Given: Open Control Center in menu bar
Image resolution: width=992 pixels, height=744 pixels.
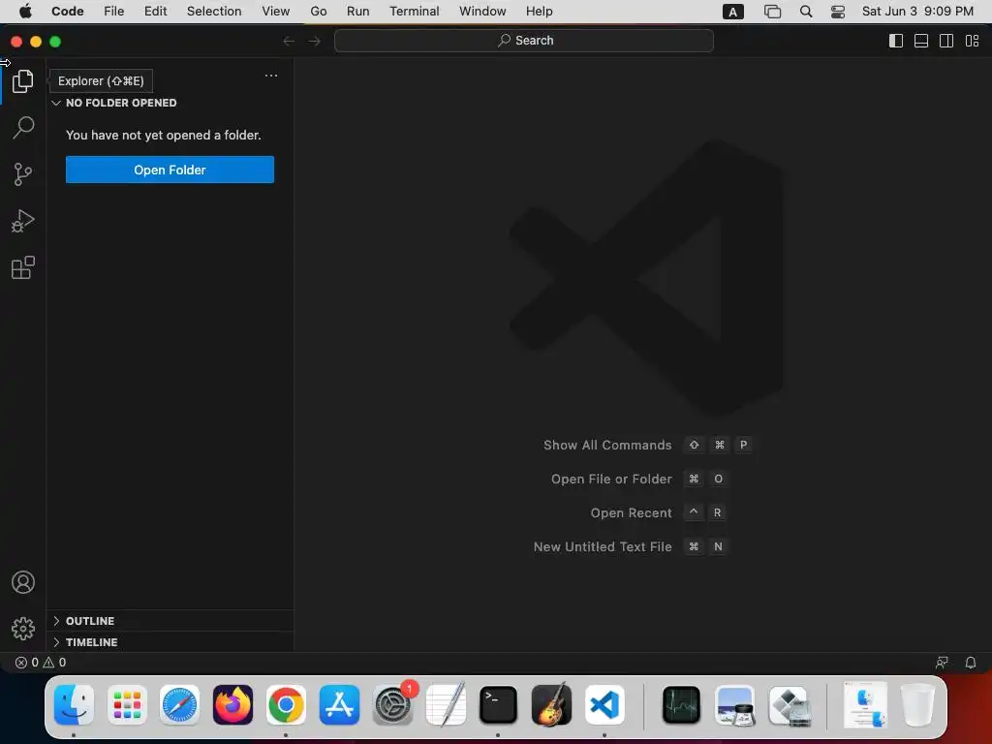Looking at the screenshot, I should tap(838, 12).
